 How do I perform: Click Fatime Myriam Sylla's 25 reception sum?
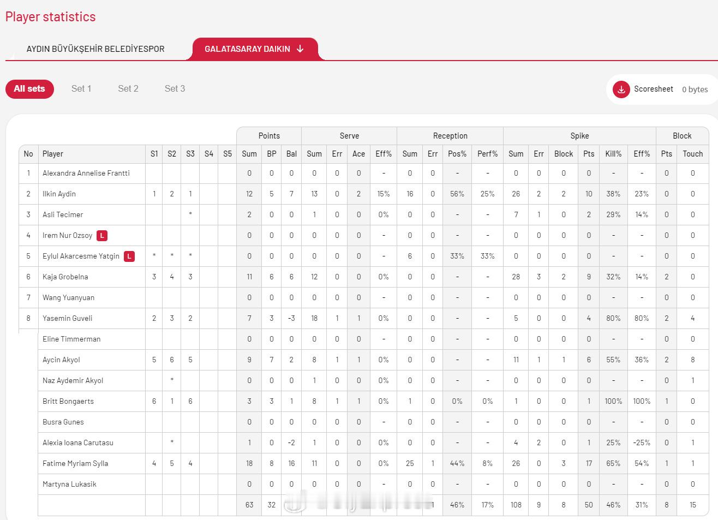point(410,463)
